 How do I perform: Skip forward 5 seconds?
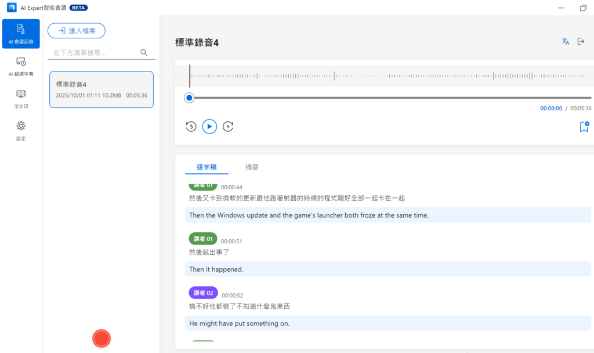(x=228, y=127)
